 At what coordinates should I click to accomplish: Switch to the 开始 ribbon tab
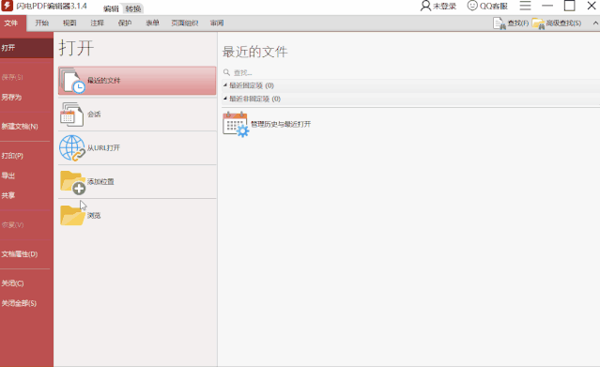click(x=41, y=23)
